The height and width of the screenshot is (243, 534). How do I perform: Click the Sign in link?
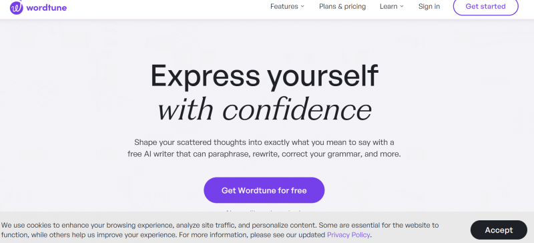(429, 7)
